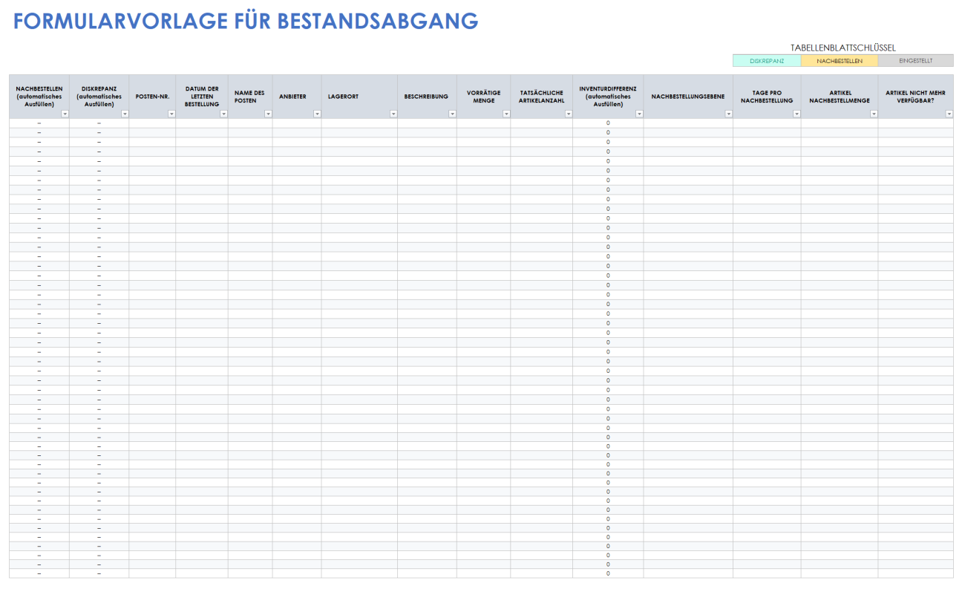This screenshot has height=589, width=965.
Task: Click the gray EINGESTELLT legend entry
Action: (916, 60)
